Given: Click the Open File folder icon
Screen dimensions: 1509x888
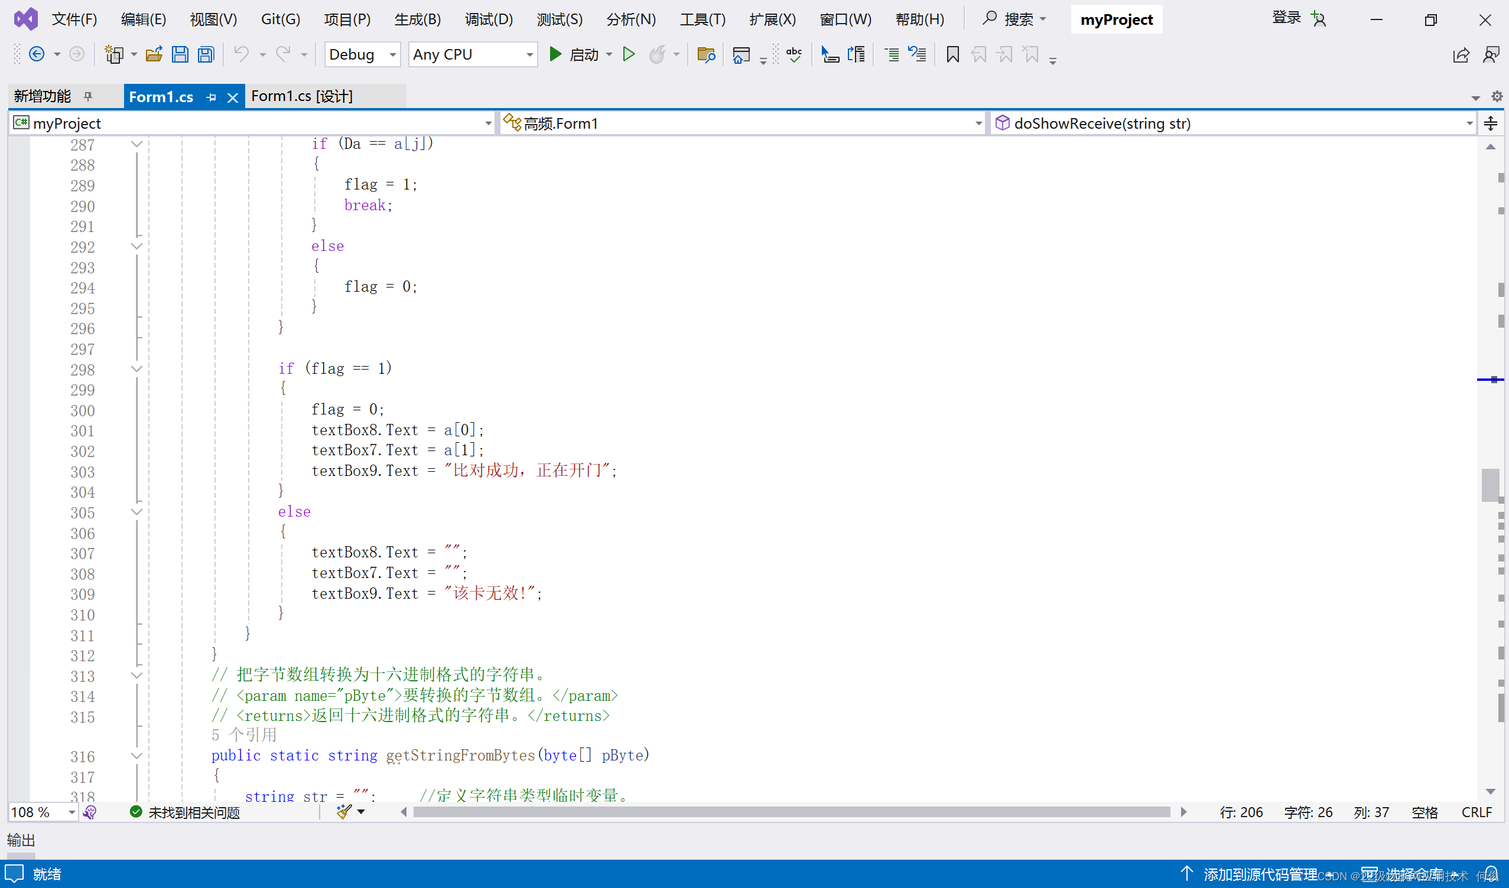Looking at the screenshot, I should coord(154,54).
